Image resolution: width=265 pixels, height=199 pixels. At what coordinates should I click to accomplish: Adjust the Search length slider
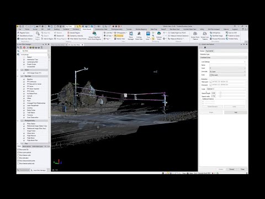[220, 93]
